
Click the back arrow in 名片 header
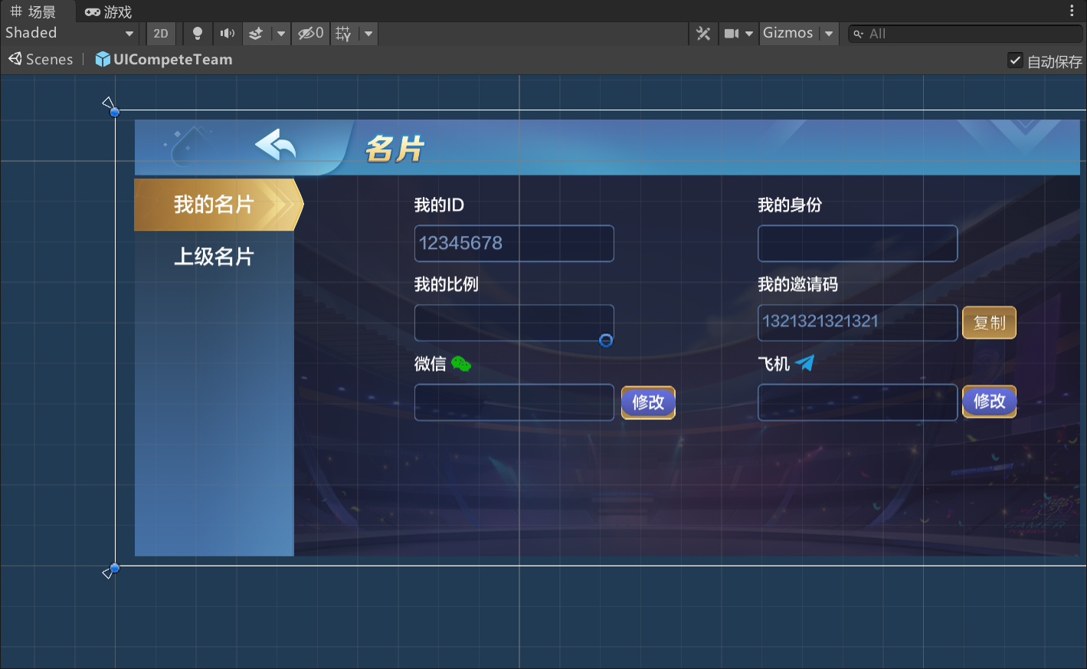tap(275, 144)
